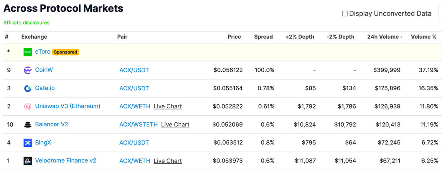442x171 pixels.
Task: Click the Uniswap V3 +2% depth $1,792
Action: (x=307, y=106)
